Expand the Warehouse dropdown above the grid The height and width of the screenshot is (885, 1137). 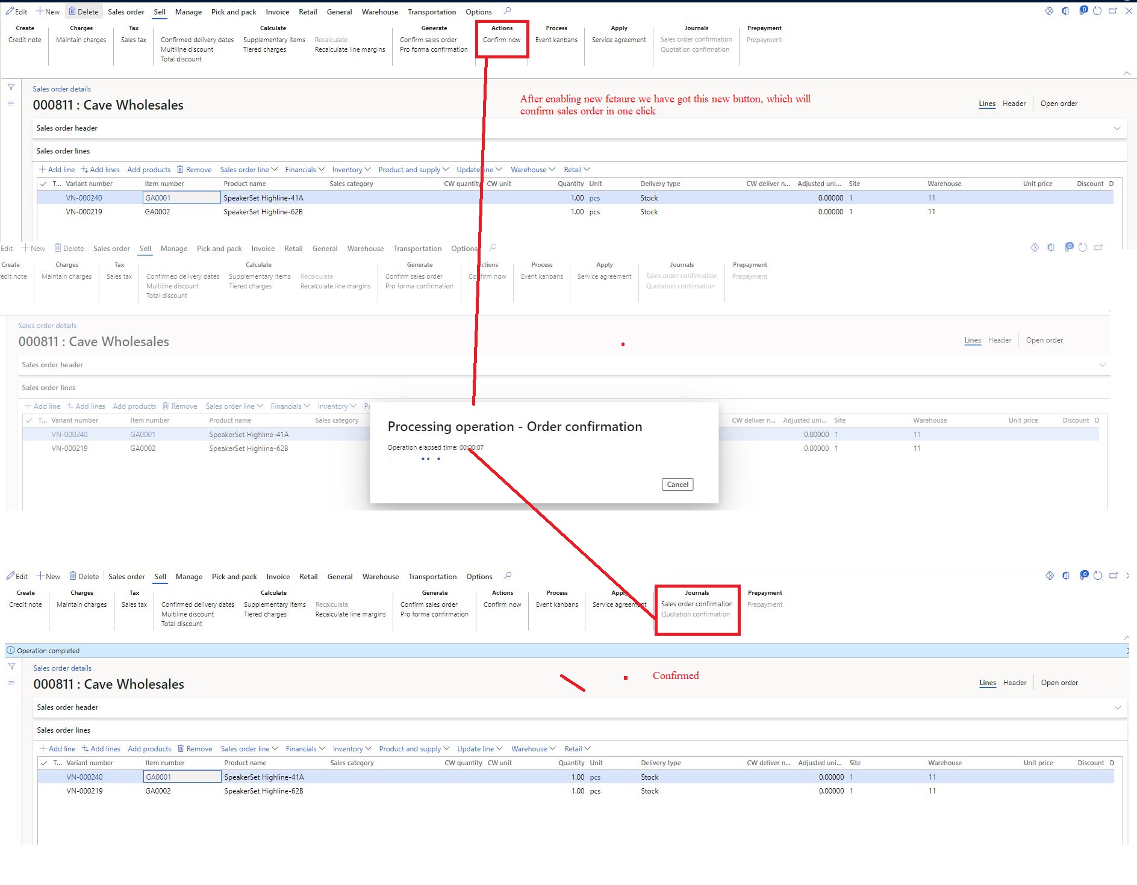tap(532, 169)
